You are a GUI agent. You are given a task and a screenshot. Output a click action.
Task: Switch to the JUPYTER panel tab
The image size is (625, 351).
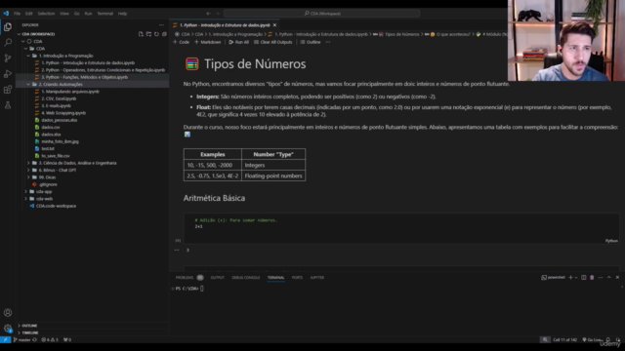tap(316, 277)
